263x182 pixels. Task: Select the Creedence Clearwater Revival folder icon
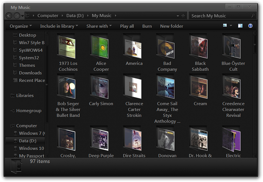pyautogui.click(x=232, y=86)
